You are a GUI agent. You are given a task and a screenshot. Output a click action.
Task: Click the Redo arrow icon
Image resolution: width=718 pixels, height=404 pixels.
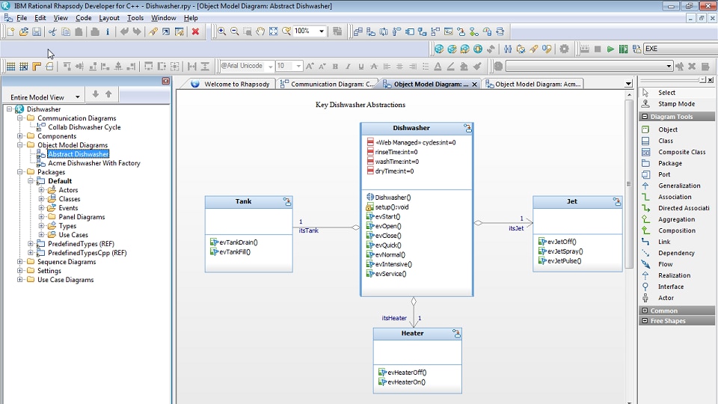point(137,31)
